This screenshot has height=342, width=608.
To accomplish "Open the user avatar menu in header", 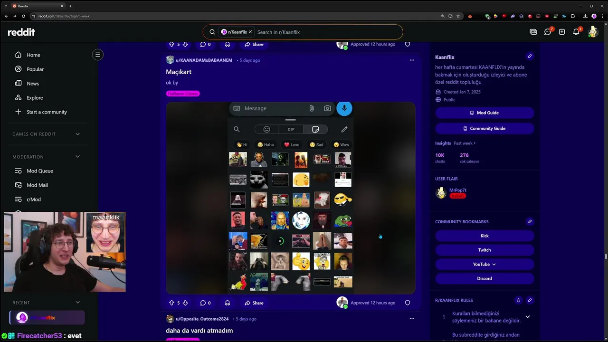I will tap(592, 32).
